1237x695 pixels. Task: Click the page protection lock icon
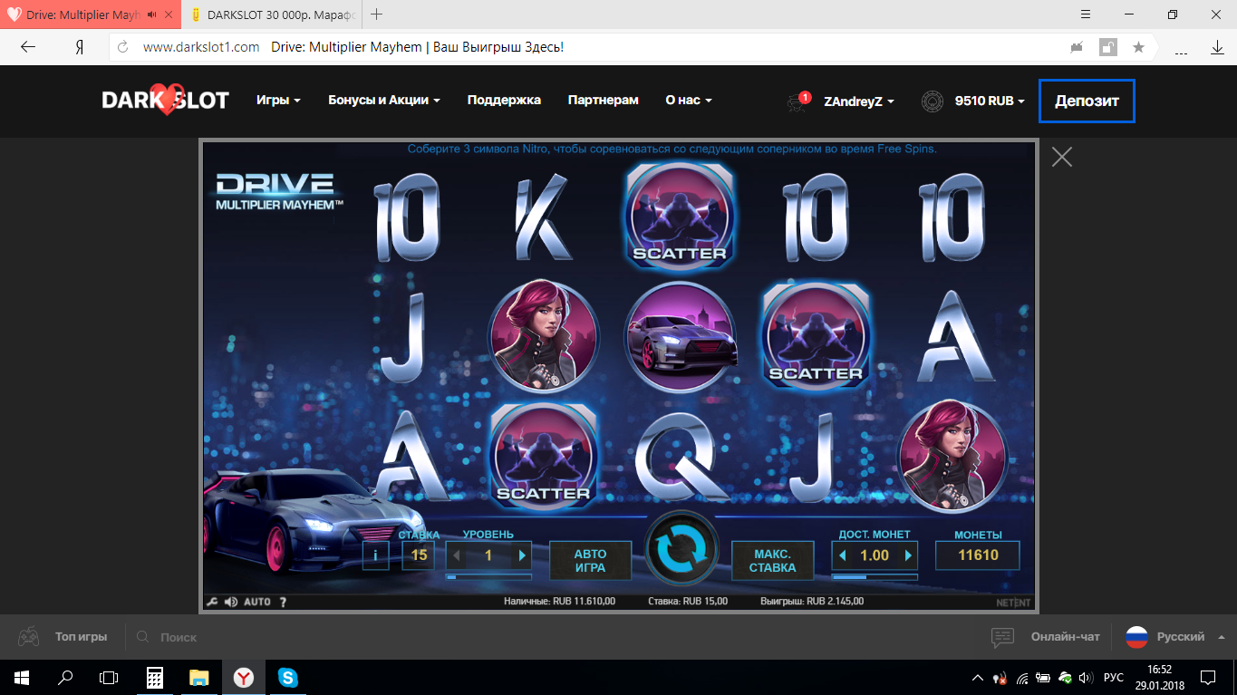(x=1107, y=47)
